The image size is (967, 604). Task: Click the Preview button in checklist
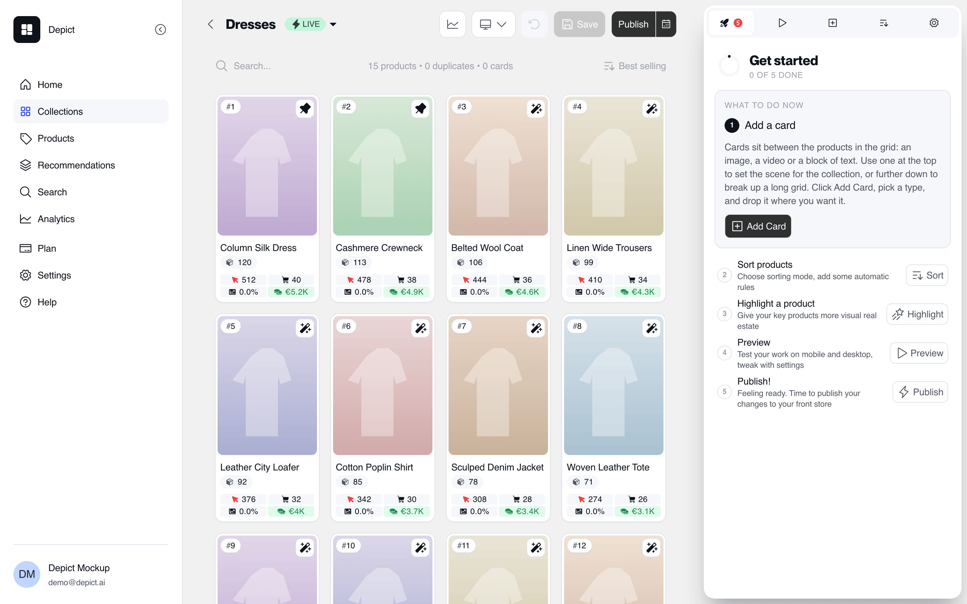[x=919, y=353]
